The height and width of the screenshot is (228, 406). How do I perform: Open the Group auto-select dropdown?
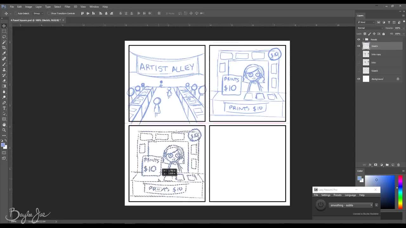point(38,13)
